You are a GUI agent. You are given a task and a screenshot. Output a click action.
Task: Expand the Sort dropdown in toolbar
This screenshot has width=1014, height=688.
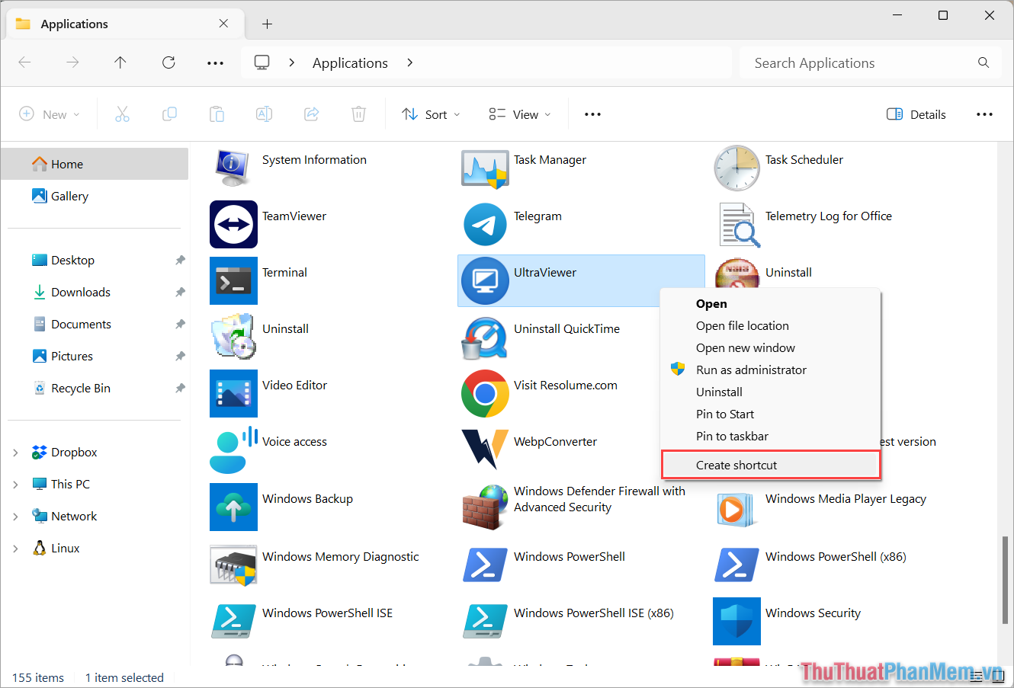pyautogui.click(x=431, y=114)
